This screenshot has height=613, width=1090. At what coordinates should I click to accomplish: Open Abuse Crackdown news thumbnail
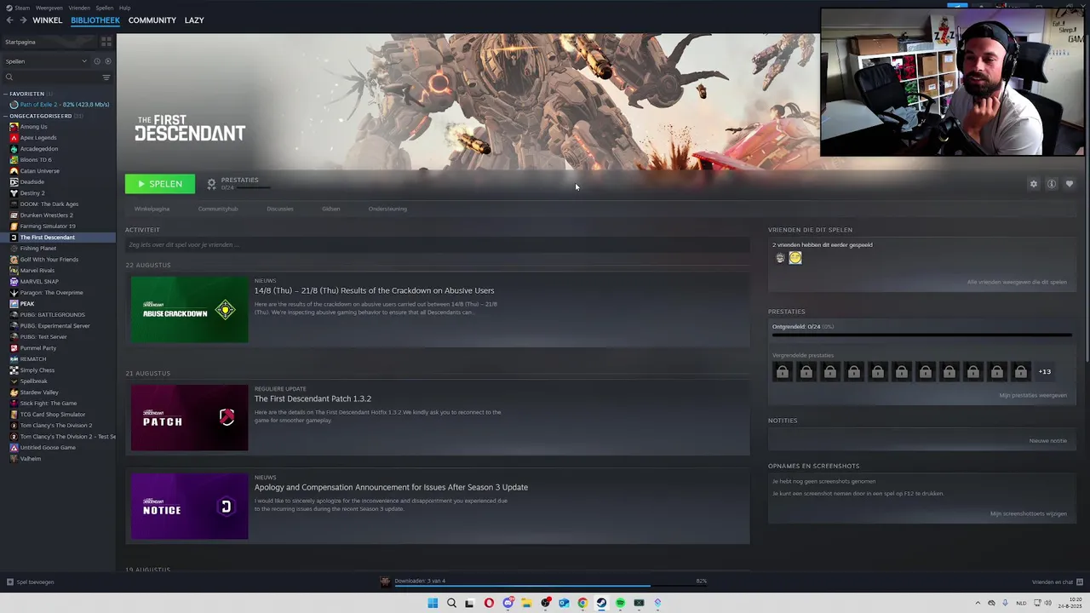click(x=189, y=310)
